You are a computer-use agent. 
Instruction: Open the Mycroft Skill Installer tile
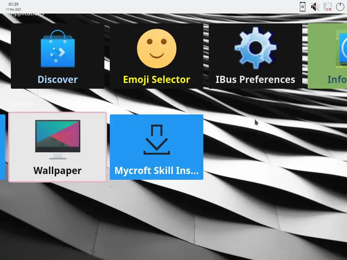[157, 147]
